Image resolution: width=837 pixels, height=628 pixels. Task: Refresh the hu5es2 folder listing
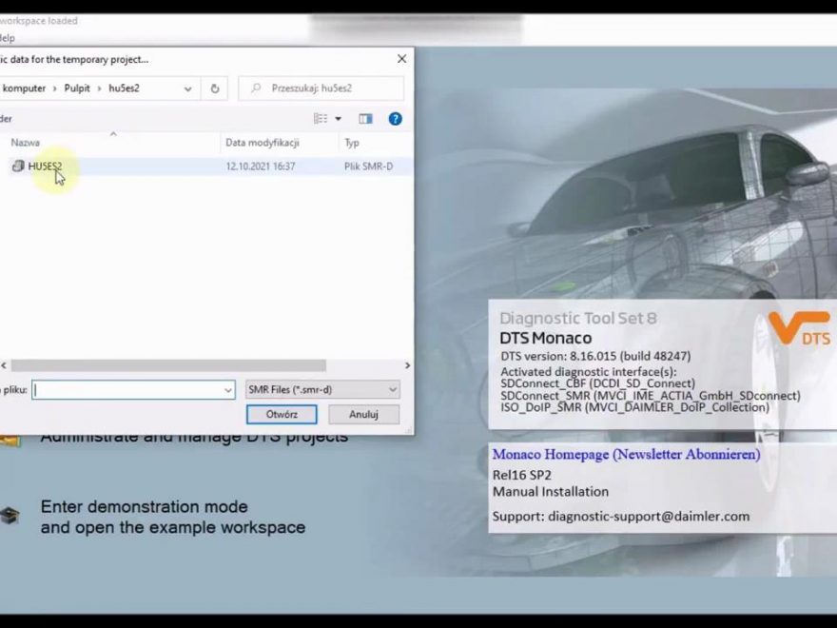pos(215,88)
